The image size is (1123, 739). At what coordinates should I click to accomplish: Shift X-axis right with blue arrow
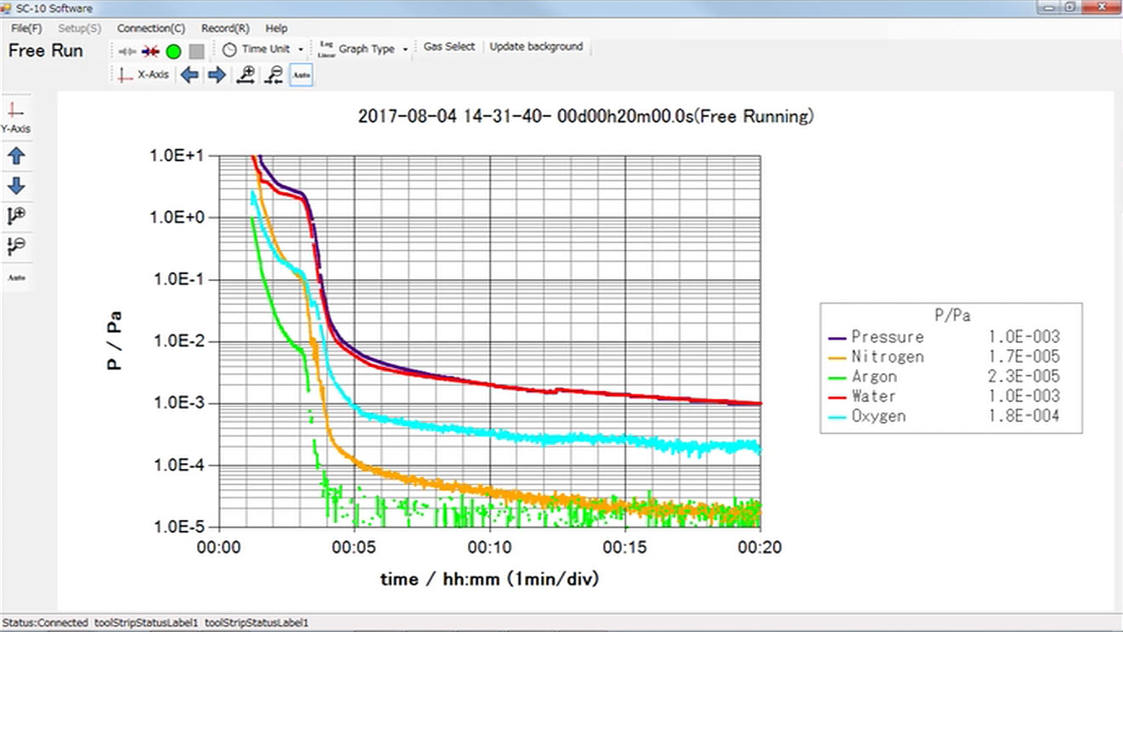[217, 75]
